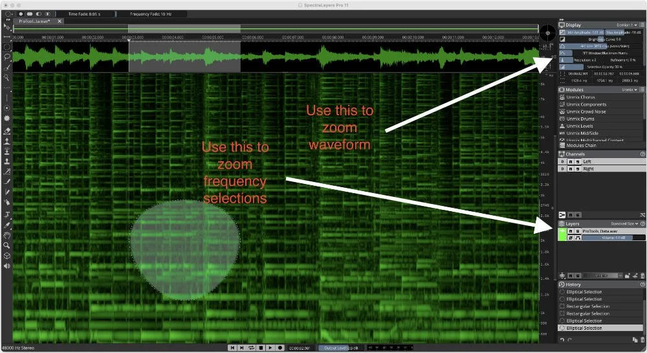Open the Unmix modules category dropdown
647x353 pixels.
coord(630,89)
